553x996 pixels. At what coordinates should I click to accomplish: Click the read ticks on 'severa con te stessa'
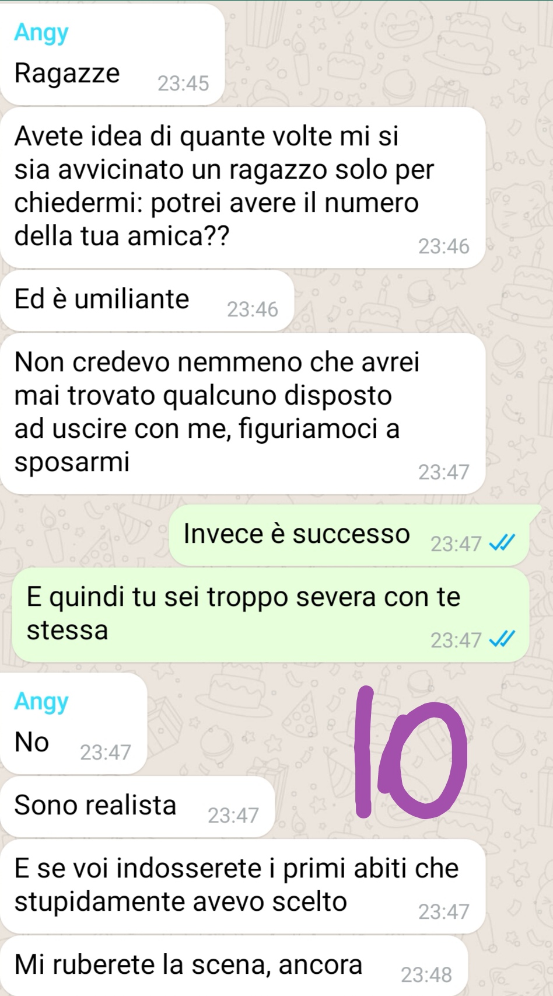tap(502, 640)
